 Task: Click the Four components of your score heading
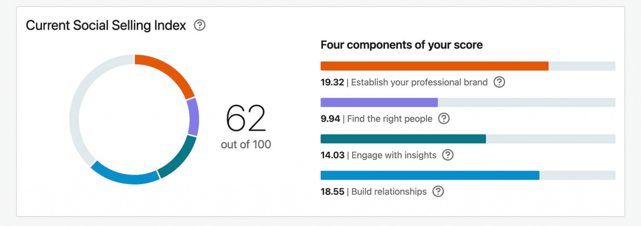pos(401,45)
